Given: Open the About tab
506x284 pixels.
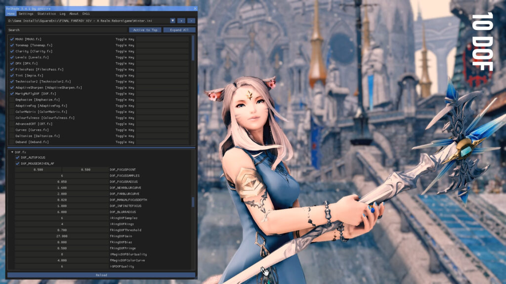Looking at the screenshot, I should point(74,14).
